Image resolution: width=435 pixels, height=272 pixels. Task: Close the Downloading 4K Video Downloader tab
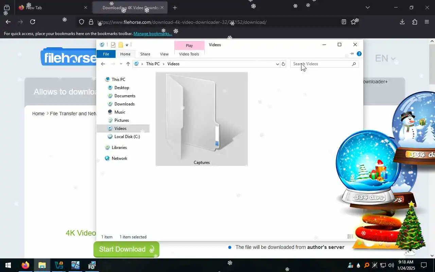[162, 7]
